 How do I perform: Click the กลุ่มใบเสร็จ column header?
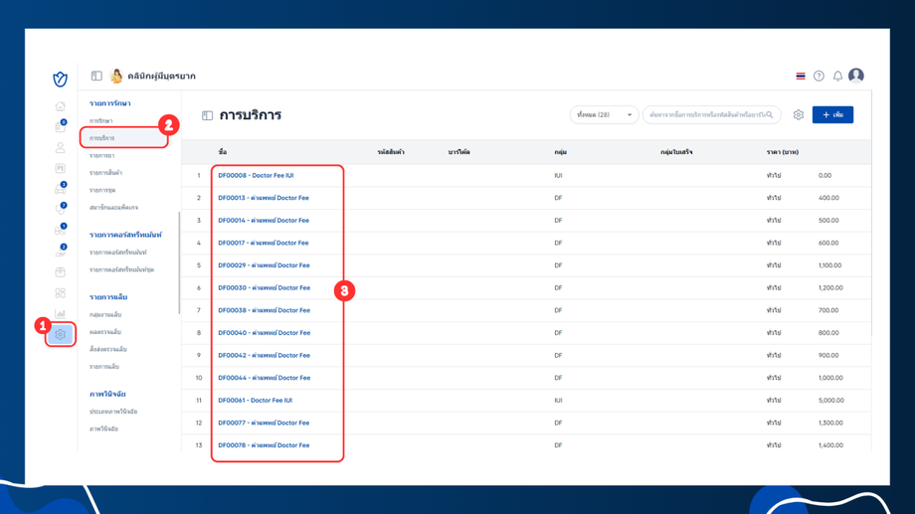point(676,152)
